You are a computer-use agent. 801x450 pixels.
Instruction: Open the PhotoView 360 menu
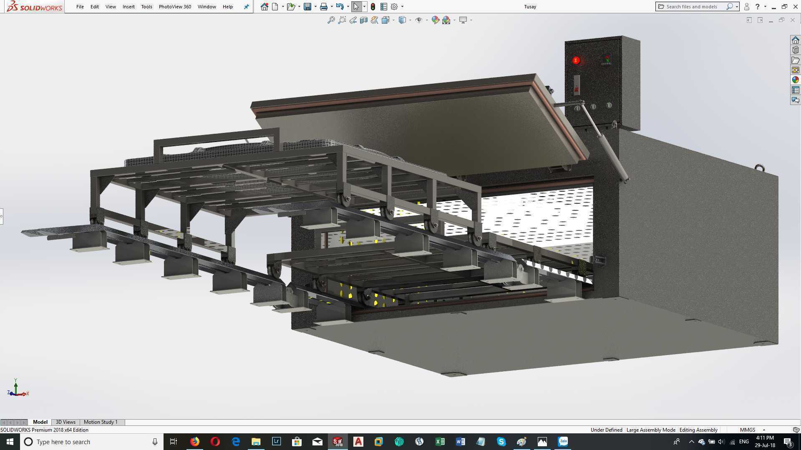click(x=175, y=7)
